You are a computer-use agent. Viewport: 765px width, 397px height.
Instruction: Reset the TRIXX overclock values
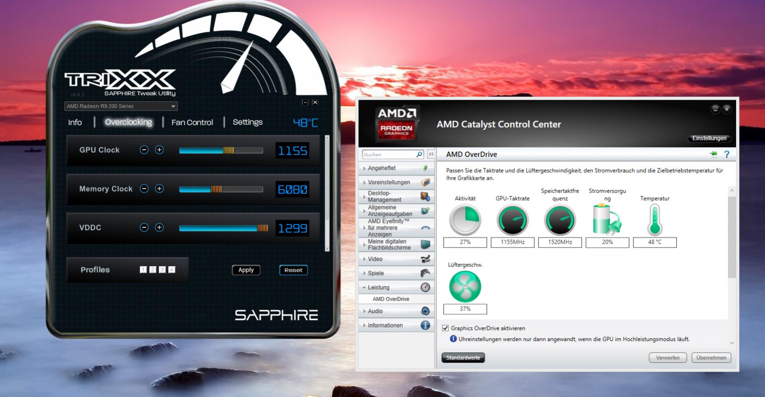tap(293, 270)
